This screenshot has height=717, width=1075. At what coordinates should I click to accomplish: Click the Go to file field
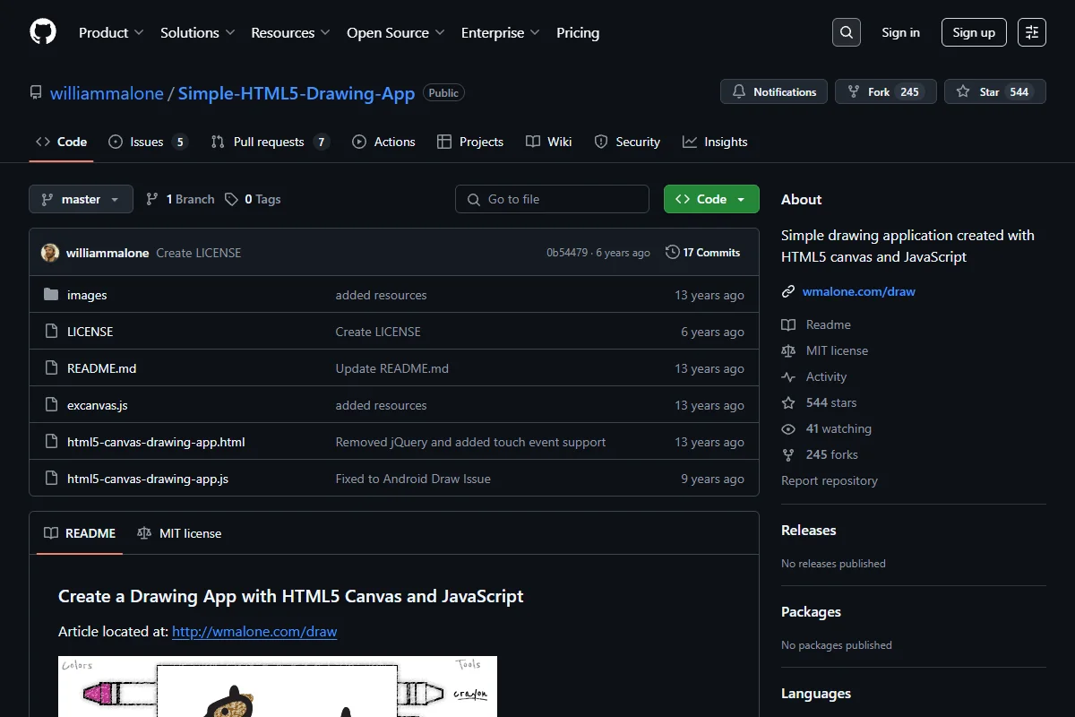[552, 199]
